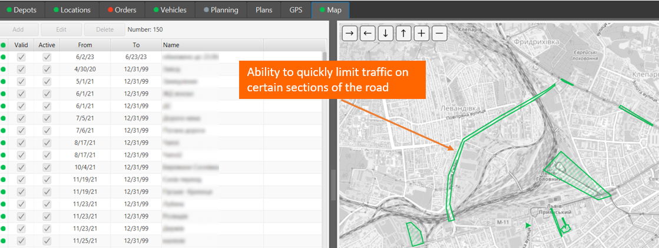Uncheck Valid checkbox for 10/4/21 row
The height and width of the screenshot is (248, 659).
click(x=21, y=167)
